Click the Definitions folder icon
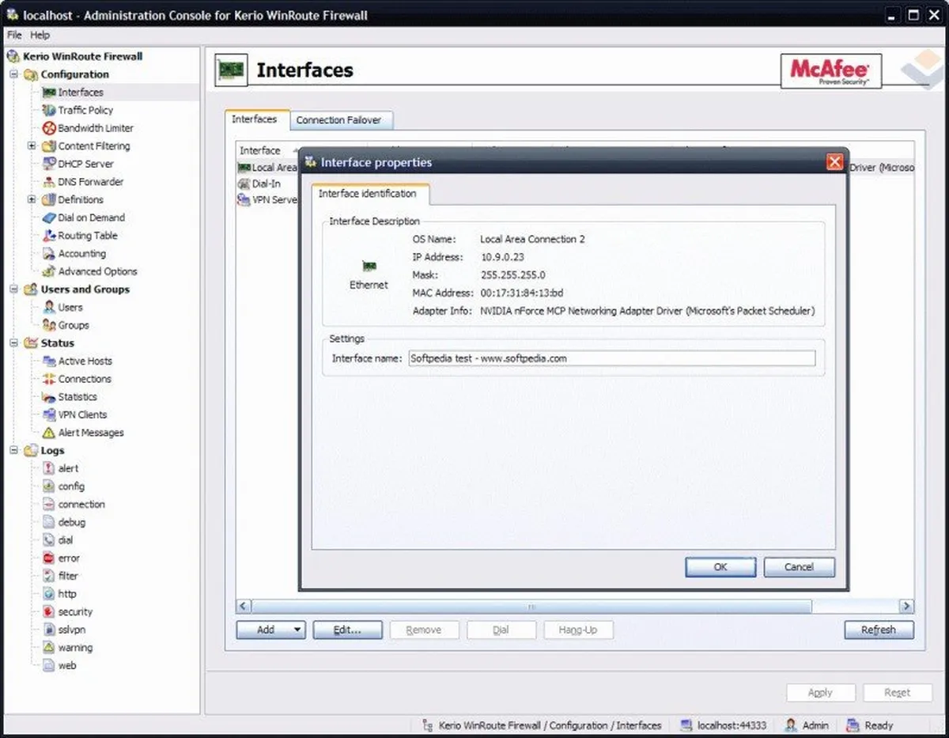 [x=49, y=200]
